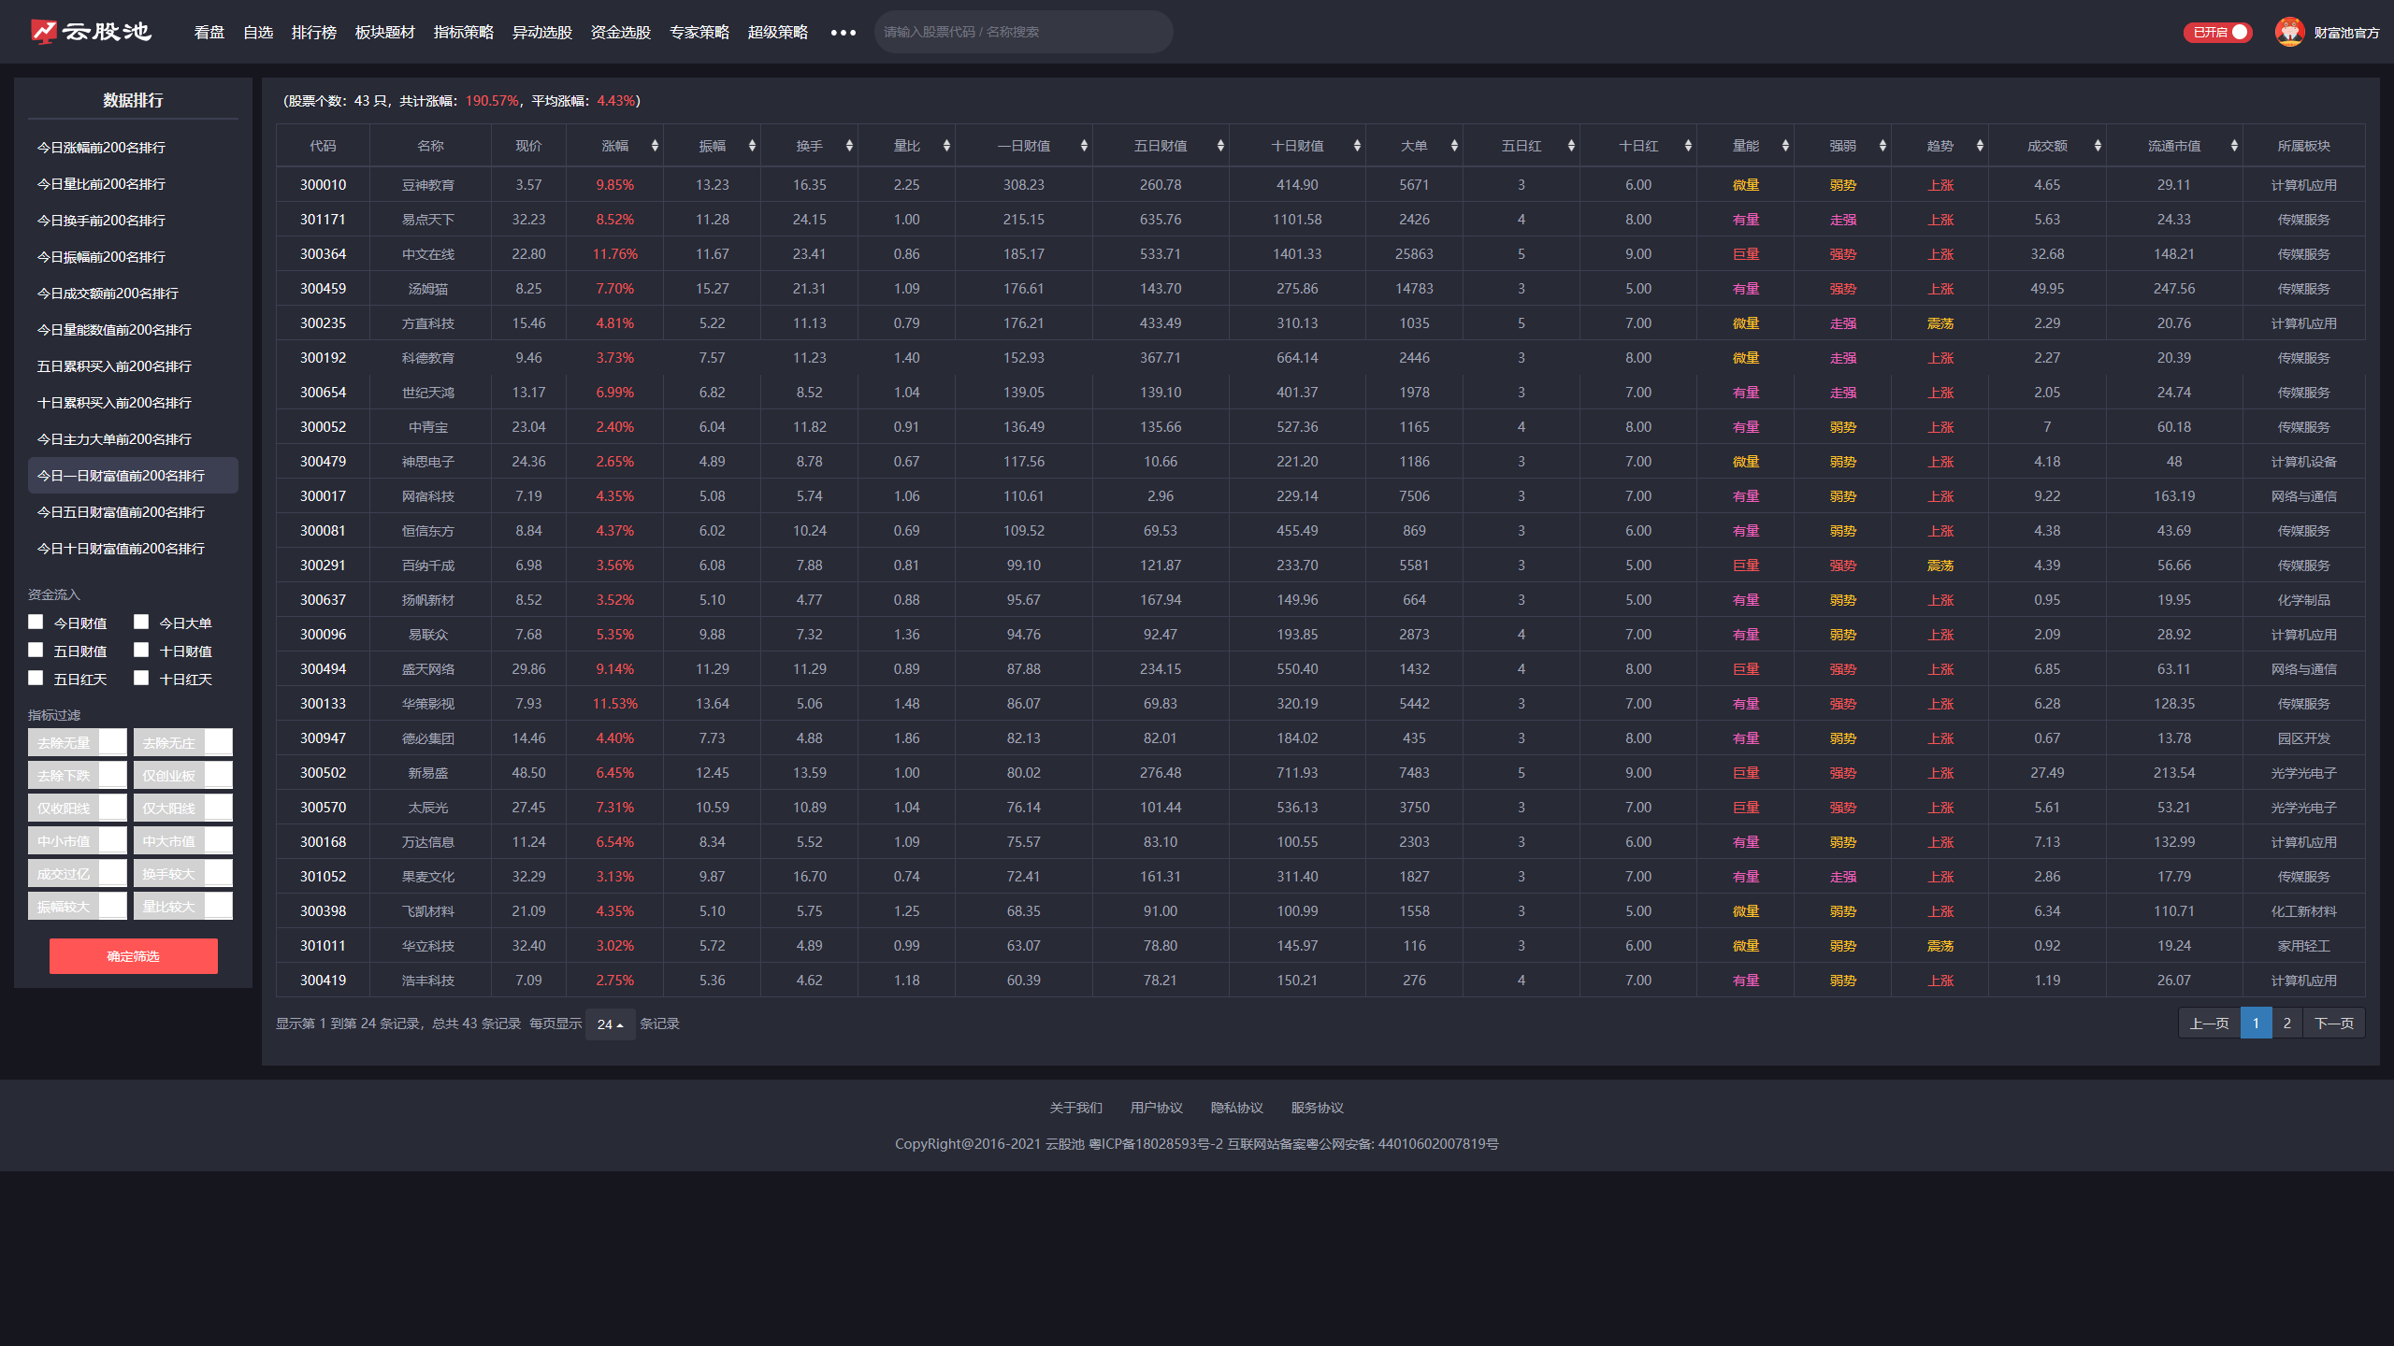Click stock name 新易盛 in table
2394x1346 pixels.
point(428,773)
